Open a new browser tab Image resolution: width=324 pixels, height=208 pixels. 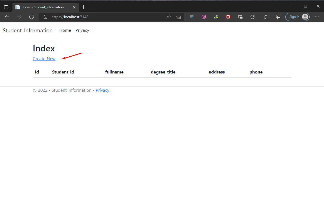coord(84,7)
